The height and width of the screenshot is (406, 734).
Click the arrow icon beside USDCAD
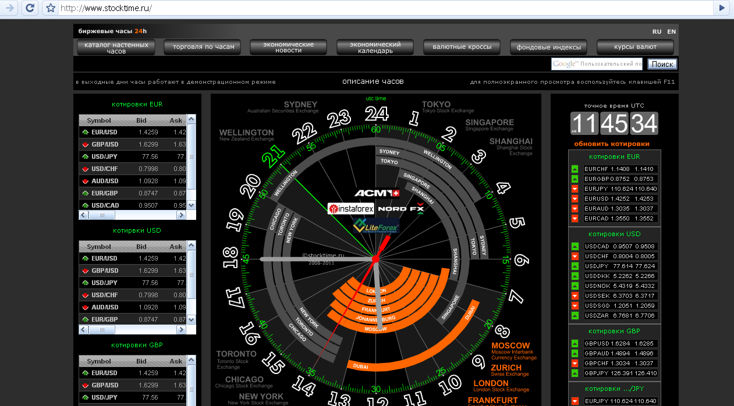coord(575,246)
